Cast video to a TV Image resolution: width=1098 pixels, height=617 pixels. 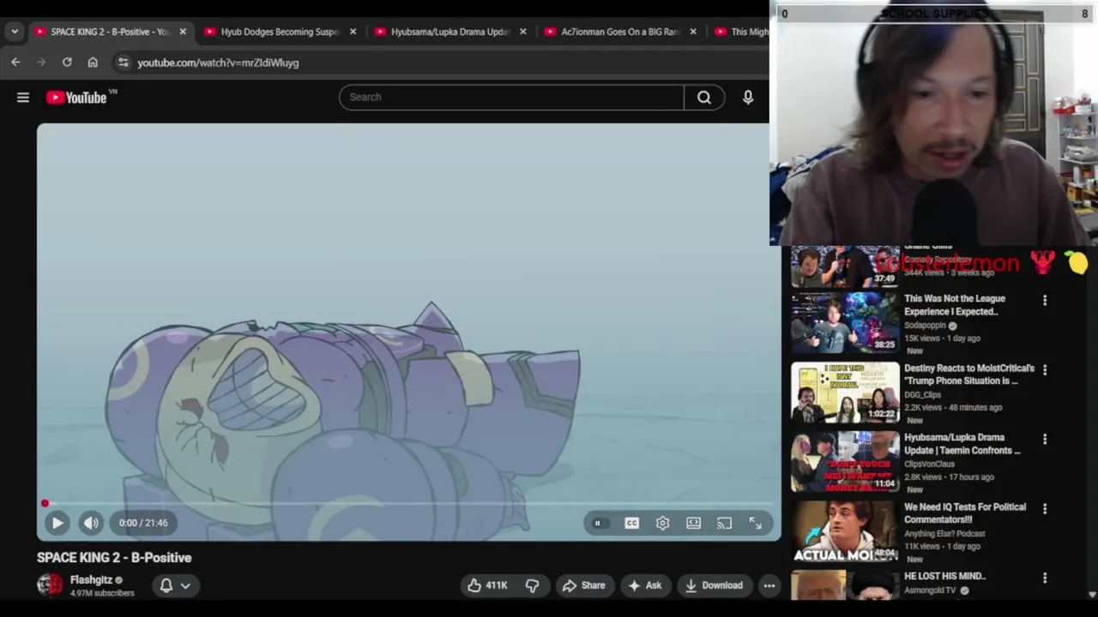click(x=724, y=523)
